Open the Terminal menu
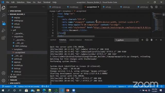This screenshot has height=93, width=165. point(47,2)
